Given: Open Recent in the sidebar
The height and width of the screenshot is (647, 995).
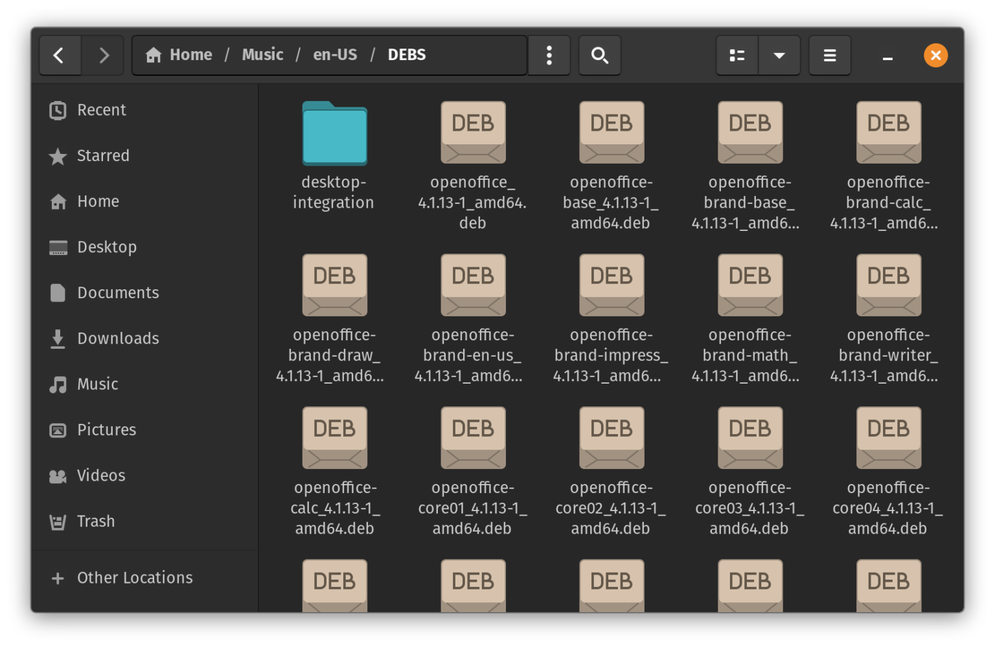Looking at the screenshot, I should point(101,111).
